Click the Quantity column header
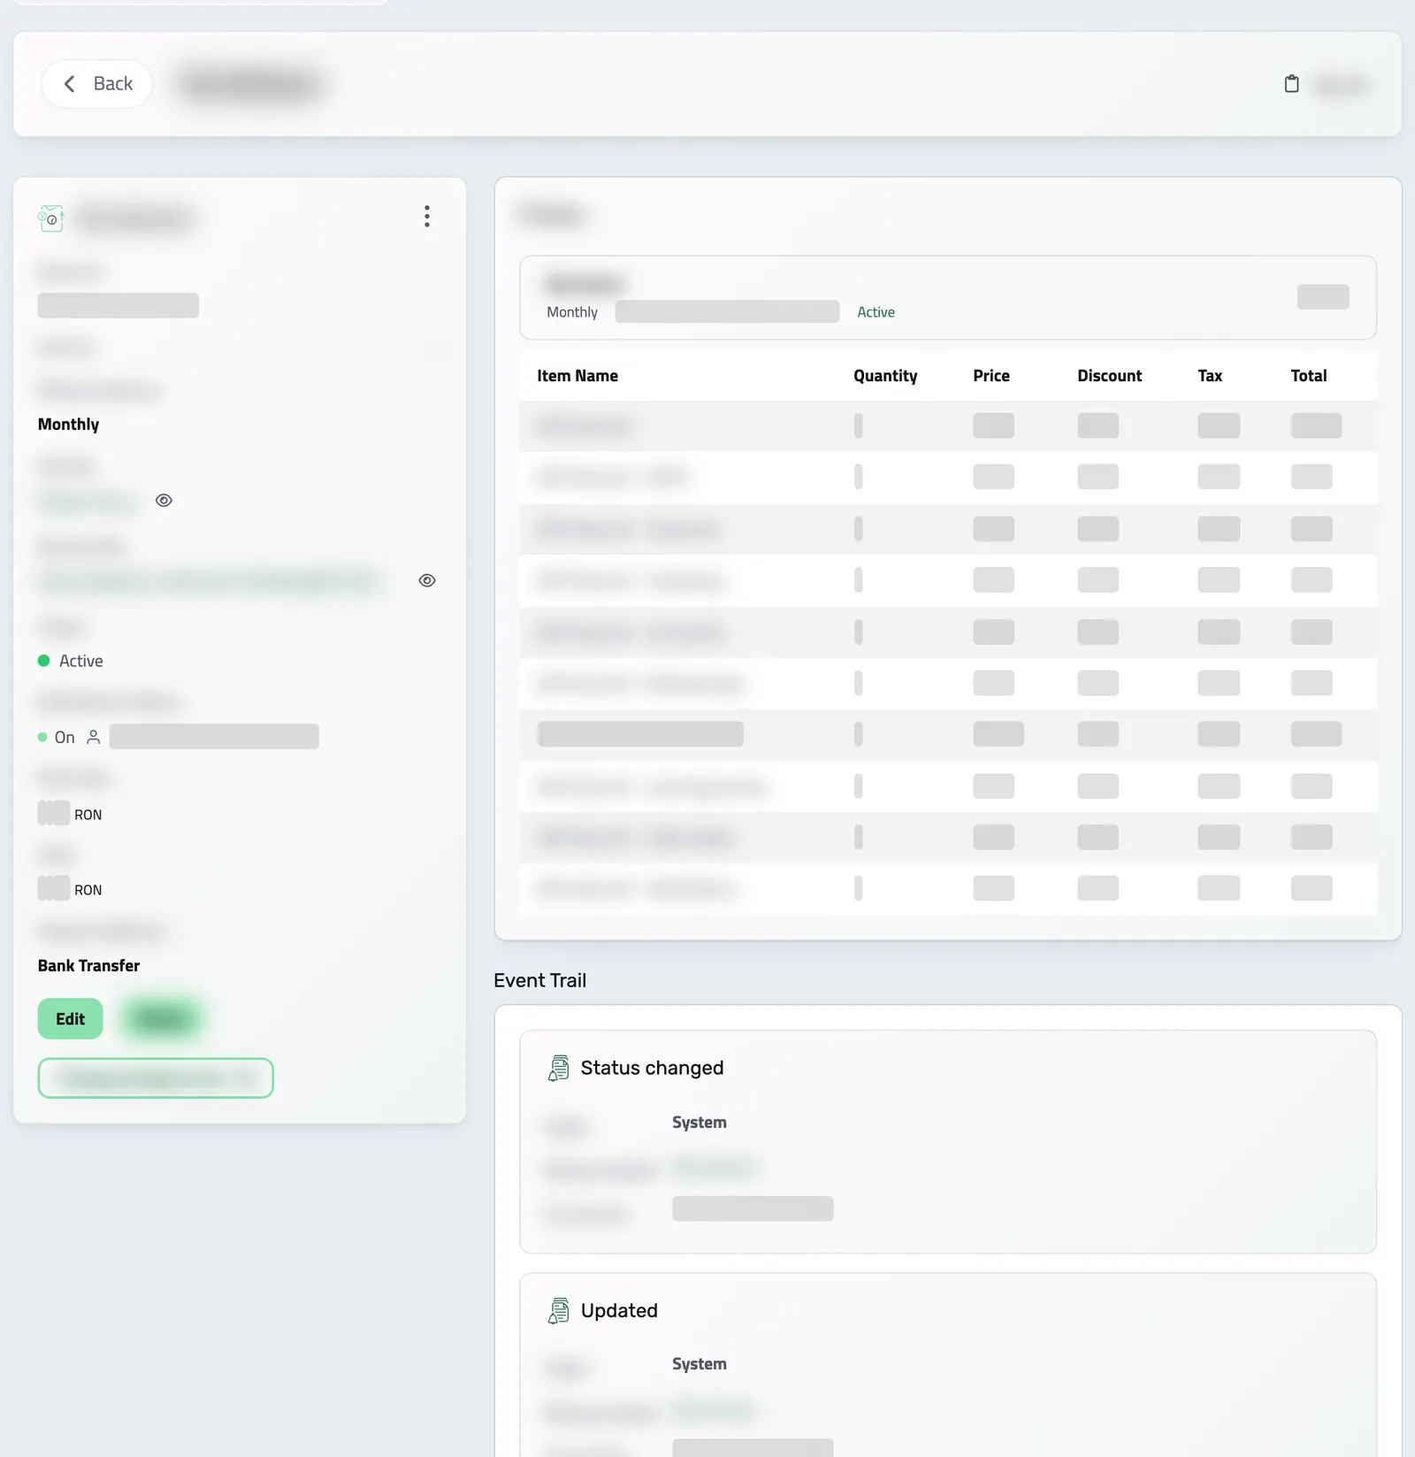 tap(885, 376)
